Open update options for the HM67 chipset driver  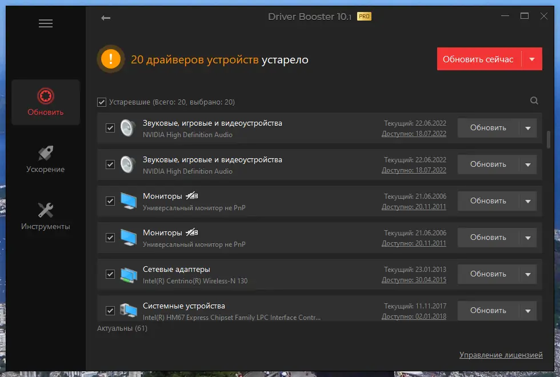click(528, 310)
